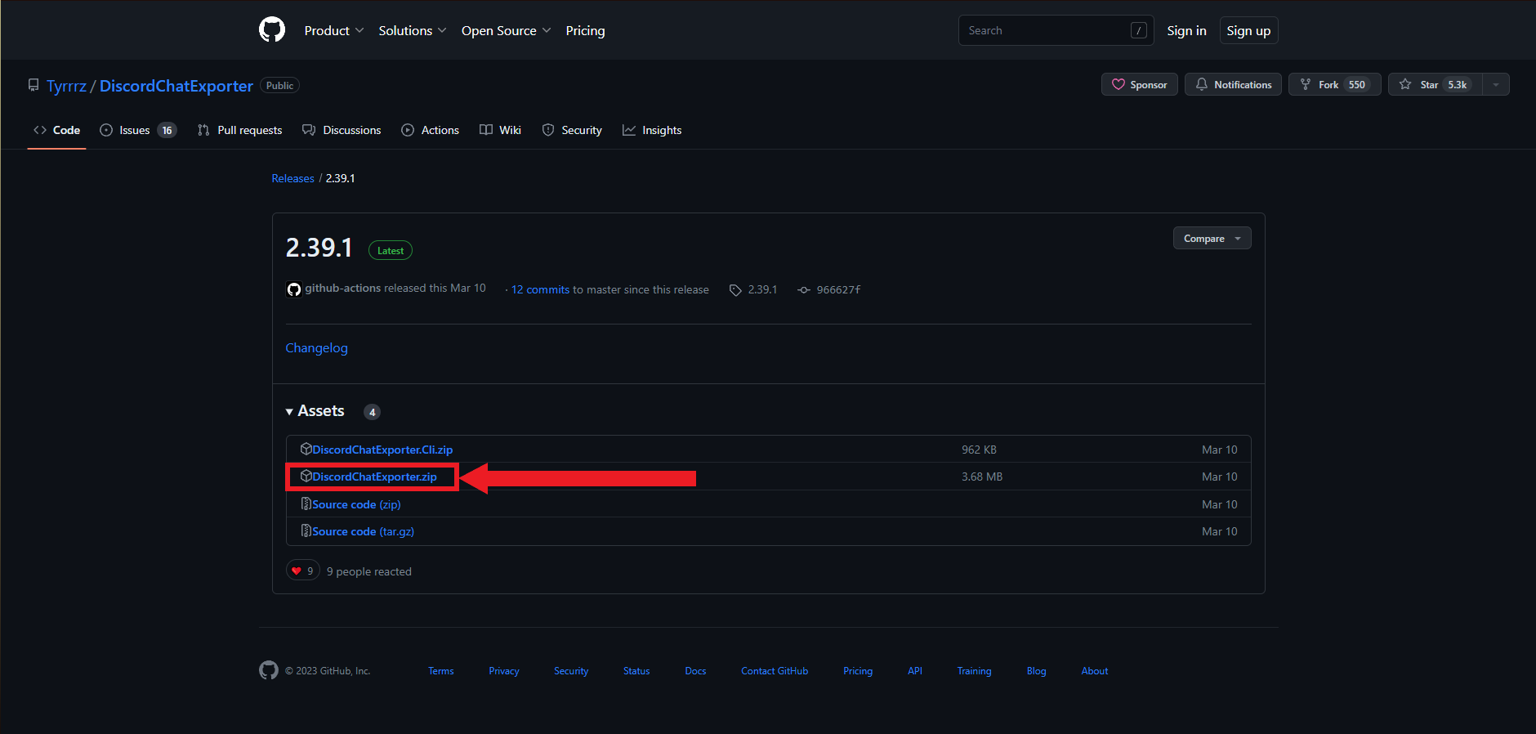Image resolution: width=1536 pixels, height=734 pixels.
Task: Collapse the Assets section triangle
Action: (x=289, y=412)
